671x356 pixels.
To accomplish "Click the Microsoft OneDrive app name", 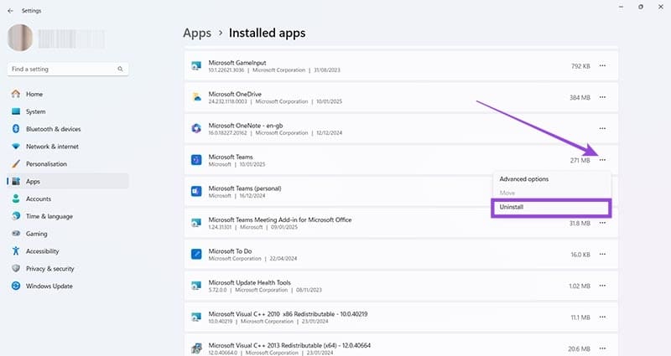I will [235, 94].
